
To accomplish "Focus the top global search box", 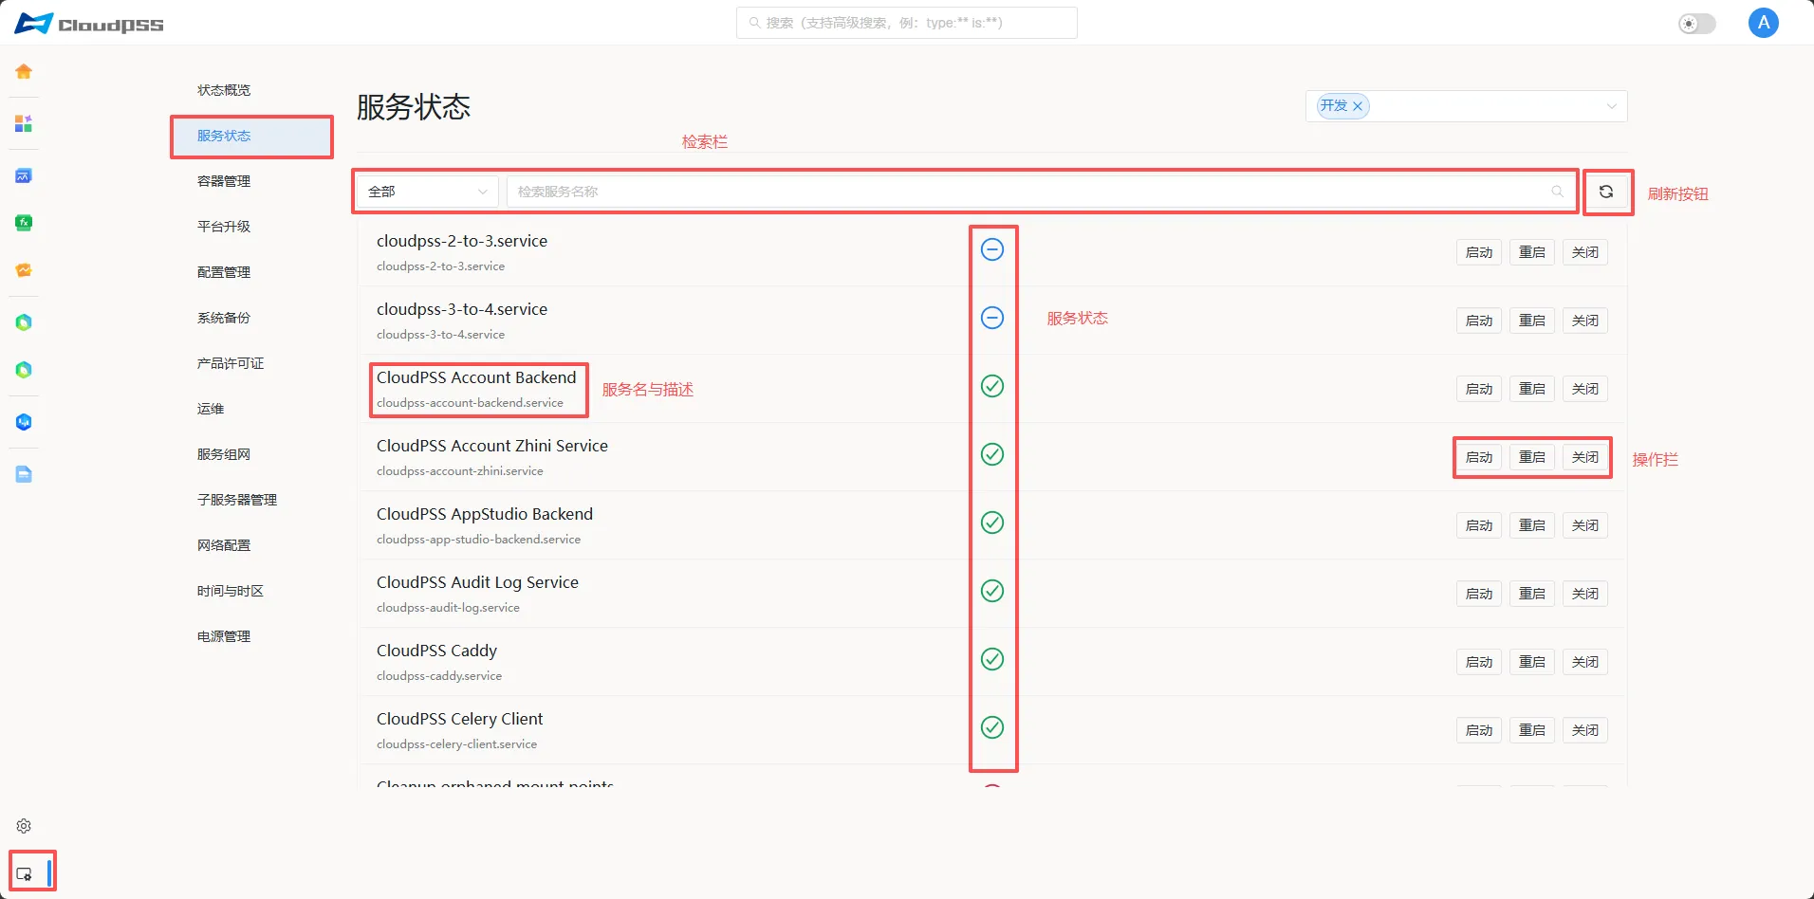I will point(906,23).
